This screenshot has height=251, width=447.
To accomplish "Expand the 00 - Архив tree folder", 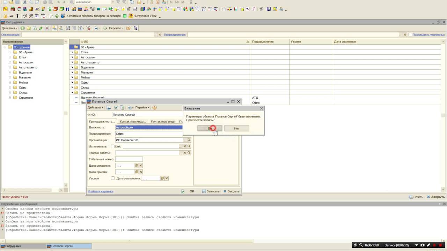I will click(x=10, y=52).
